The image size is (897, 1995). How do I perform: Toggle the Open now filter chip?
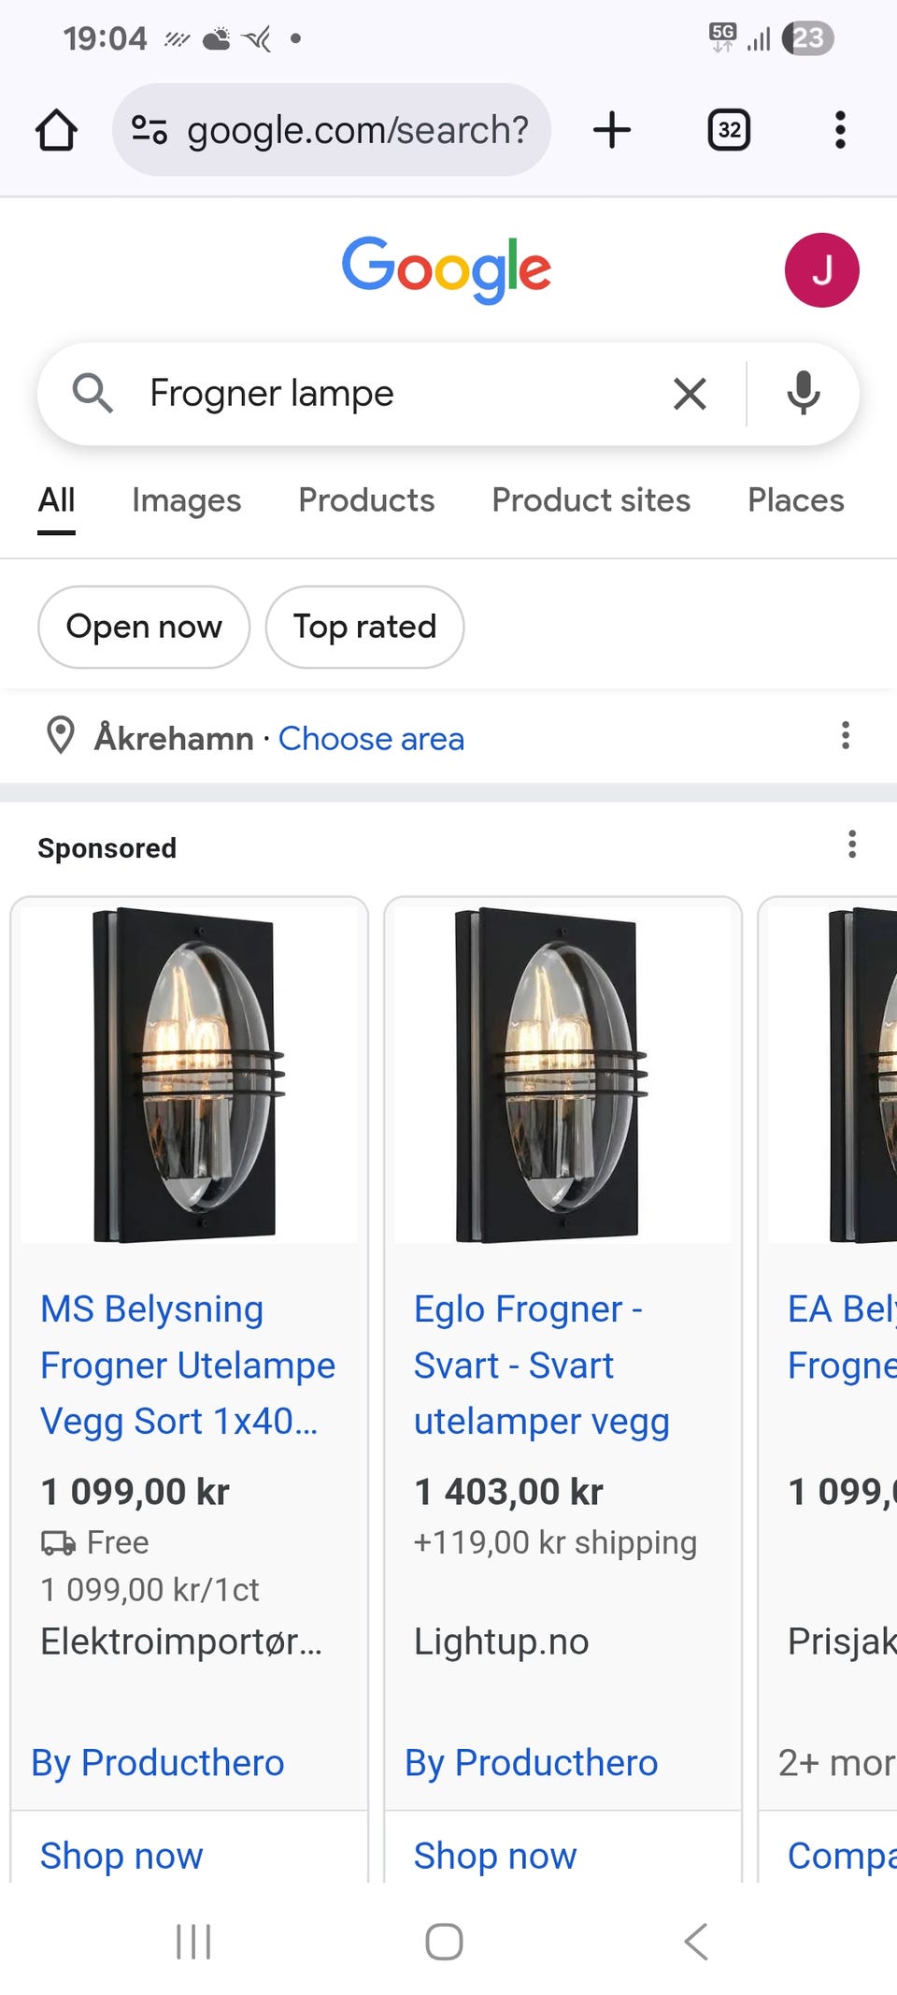point(144,627)
